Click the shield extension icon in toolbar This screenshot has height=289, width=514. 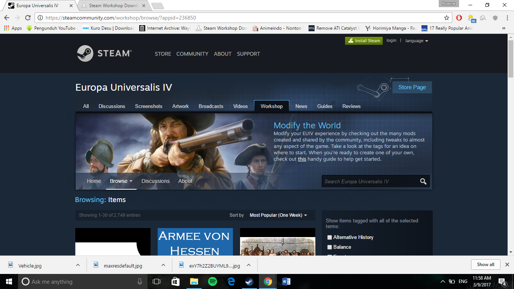(x=496, y=18)
